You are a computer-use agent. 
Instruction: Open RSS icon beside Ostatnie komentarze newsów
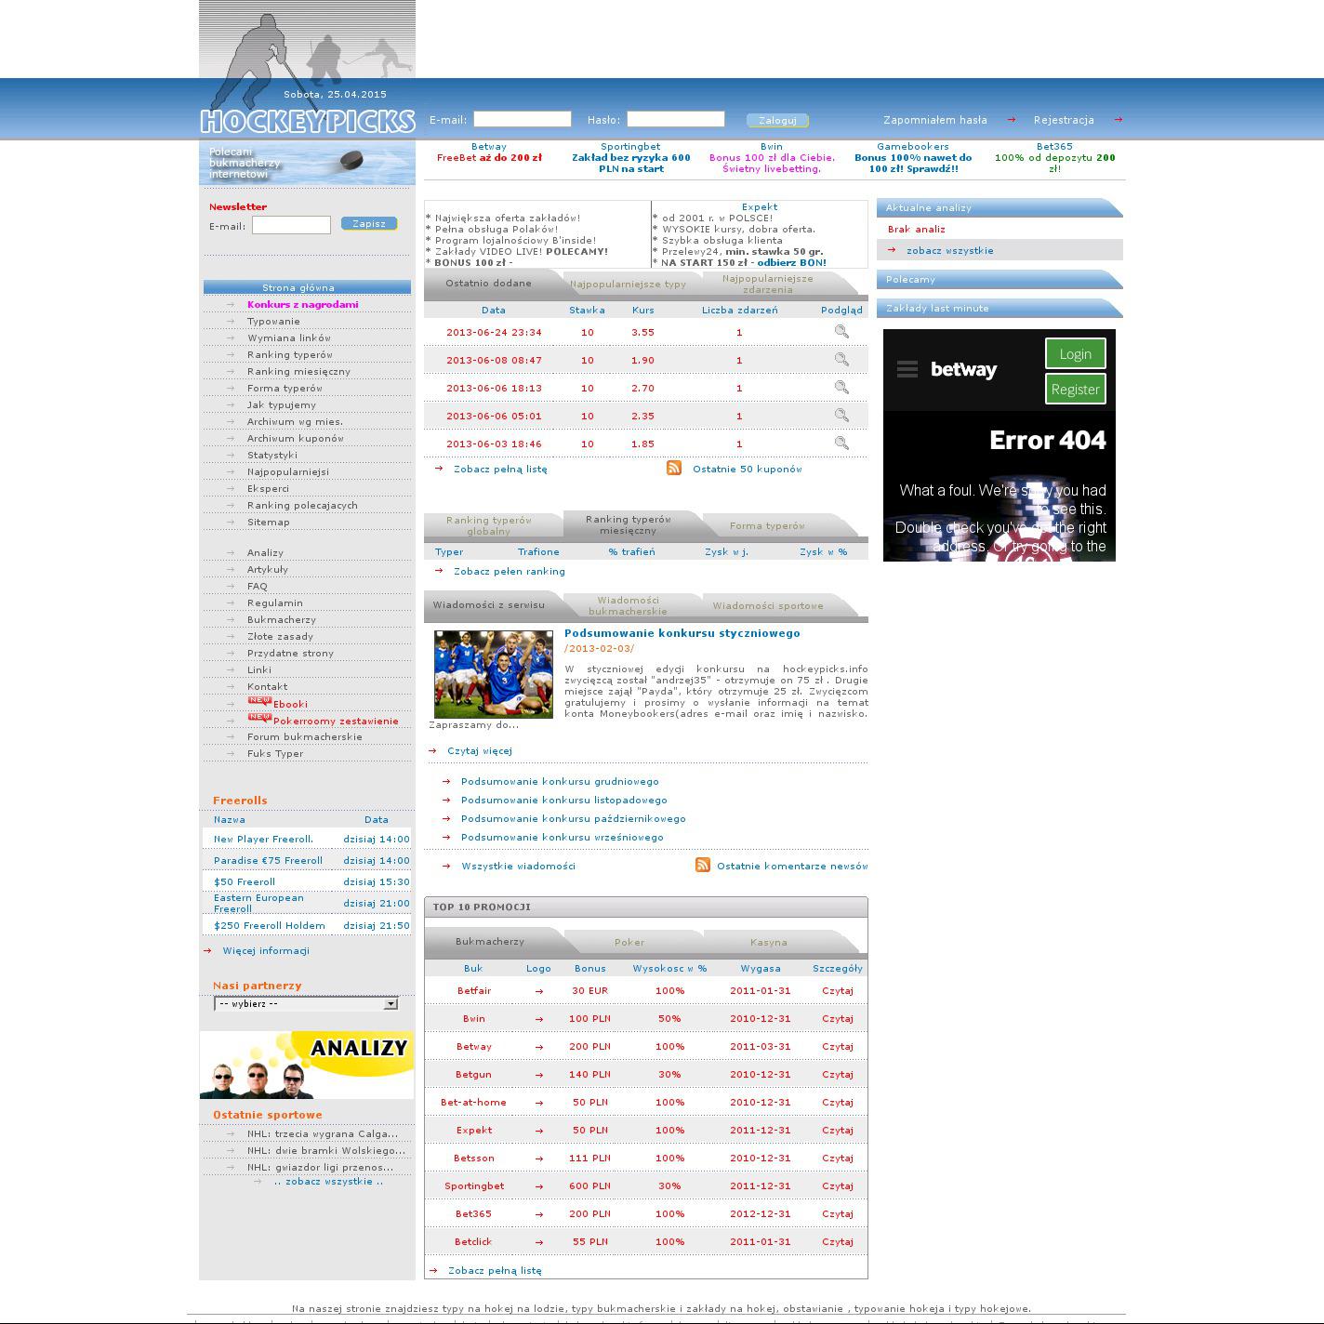point(703,866)
